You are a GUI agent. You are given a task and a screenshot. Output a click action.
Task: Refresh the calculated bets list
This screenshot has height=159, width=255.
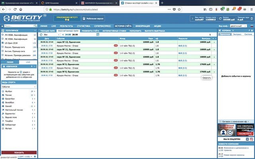click(x=41, y=35)
